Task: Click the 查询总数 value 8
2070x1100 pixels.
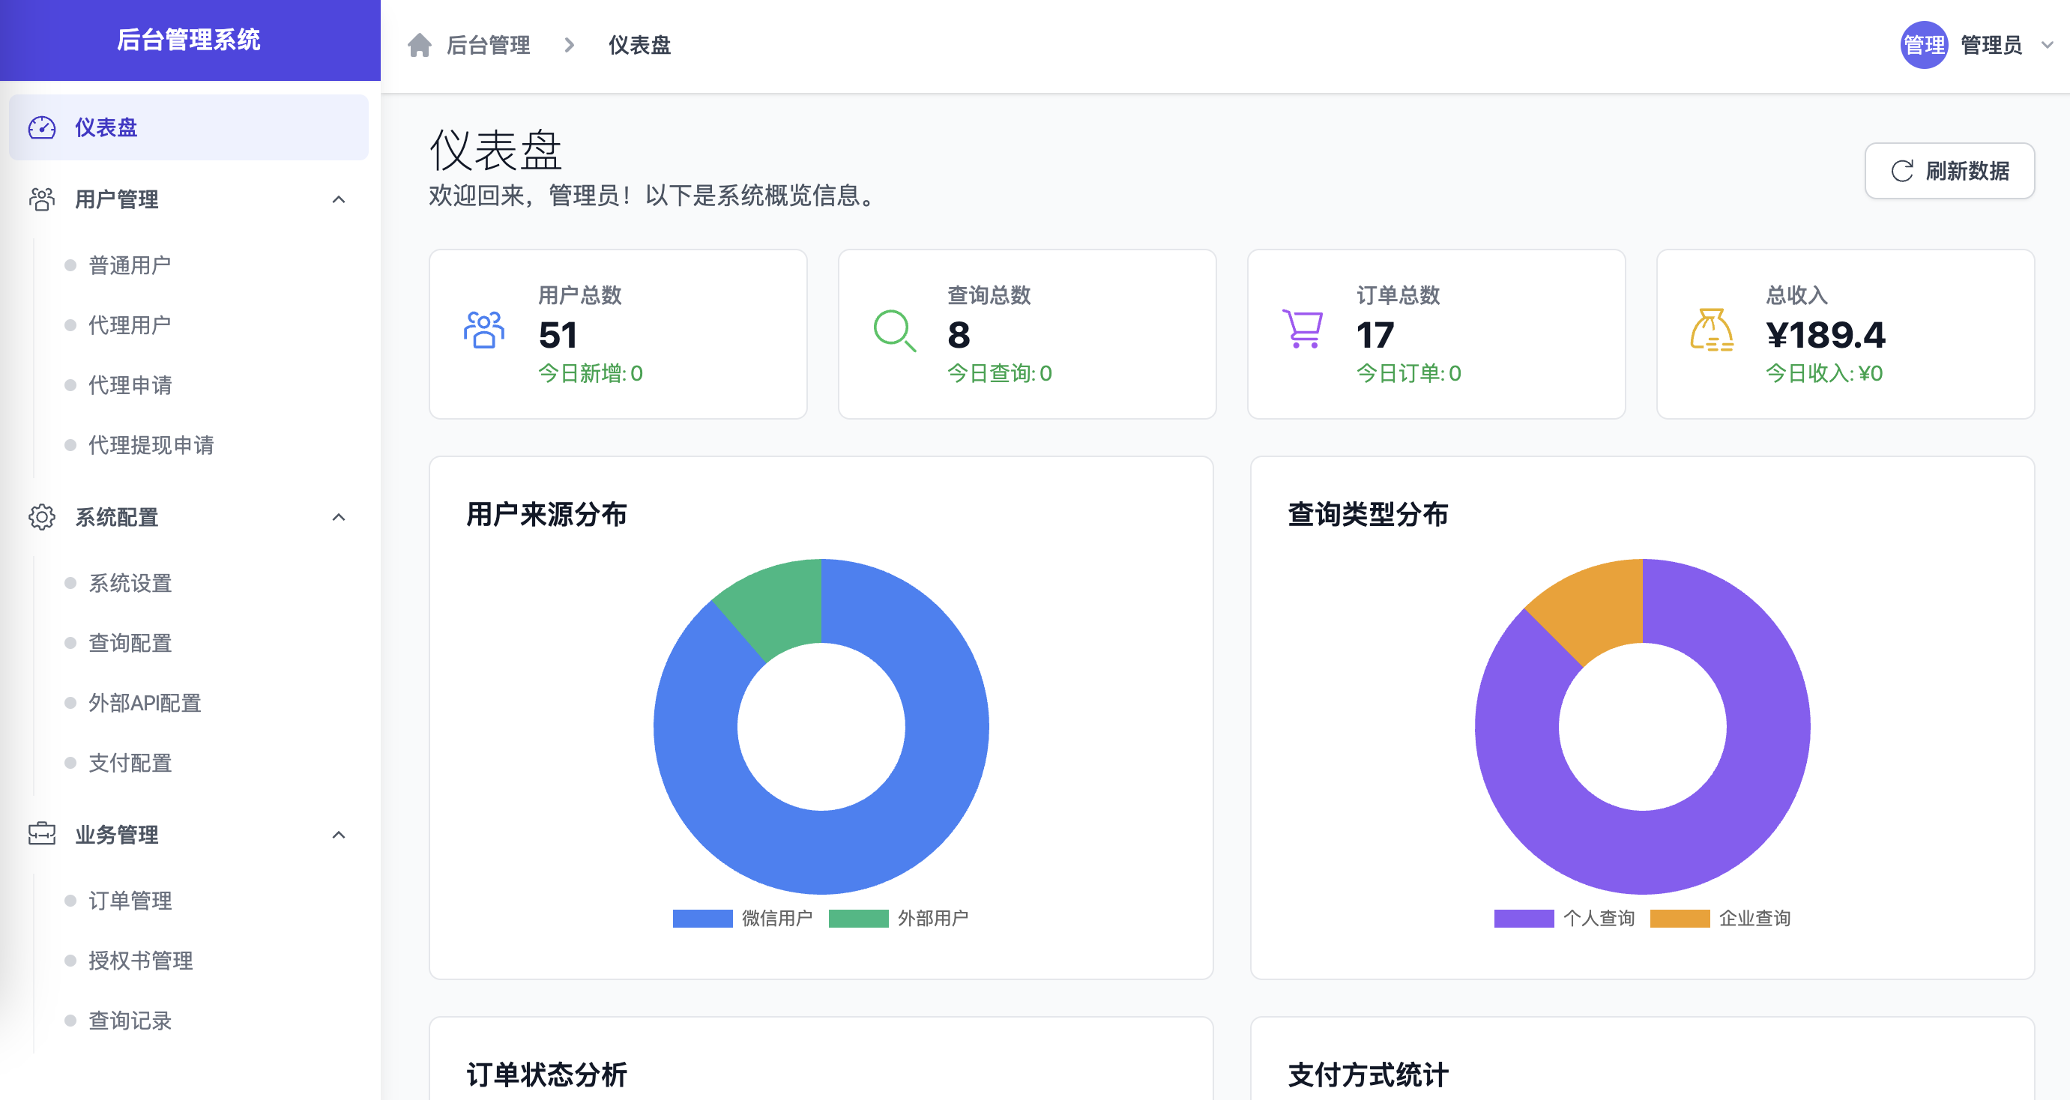Action: pos(959,335)
